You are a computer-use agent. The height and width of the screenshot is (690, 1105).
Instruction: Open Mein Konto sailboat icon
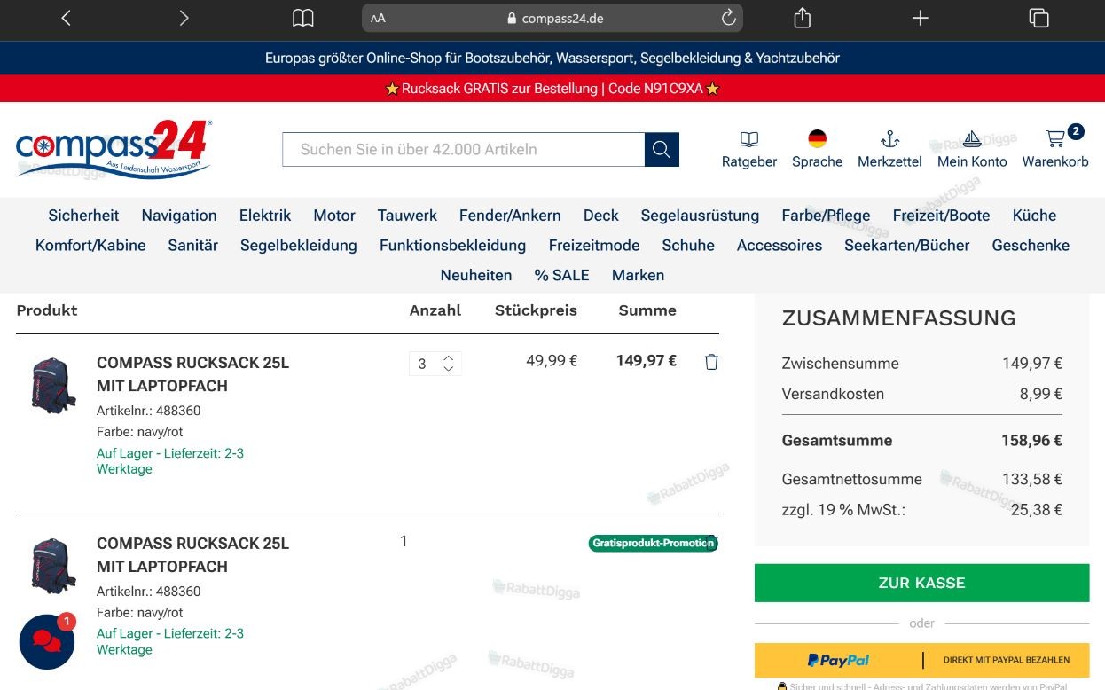click(971, 139)
